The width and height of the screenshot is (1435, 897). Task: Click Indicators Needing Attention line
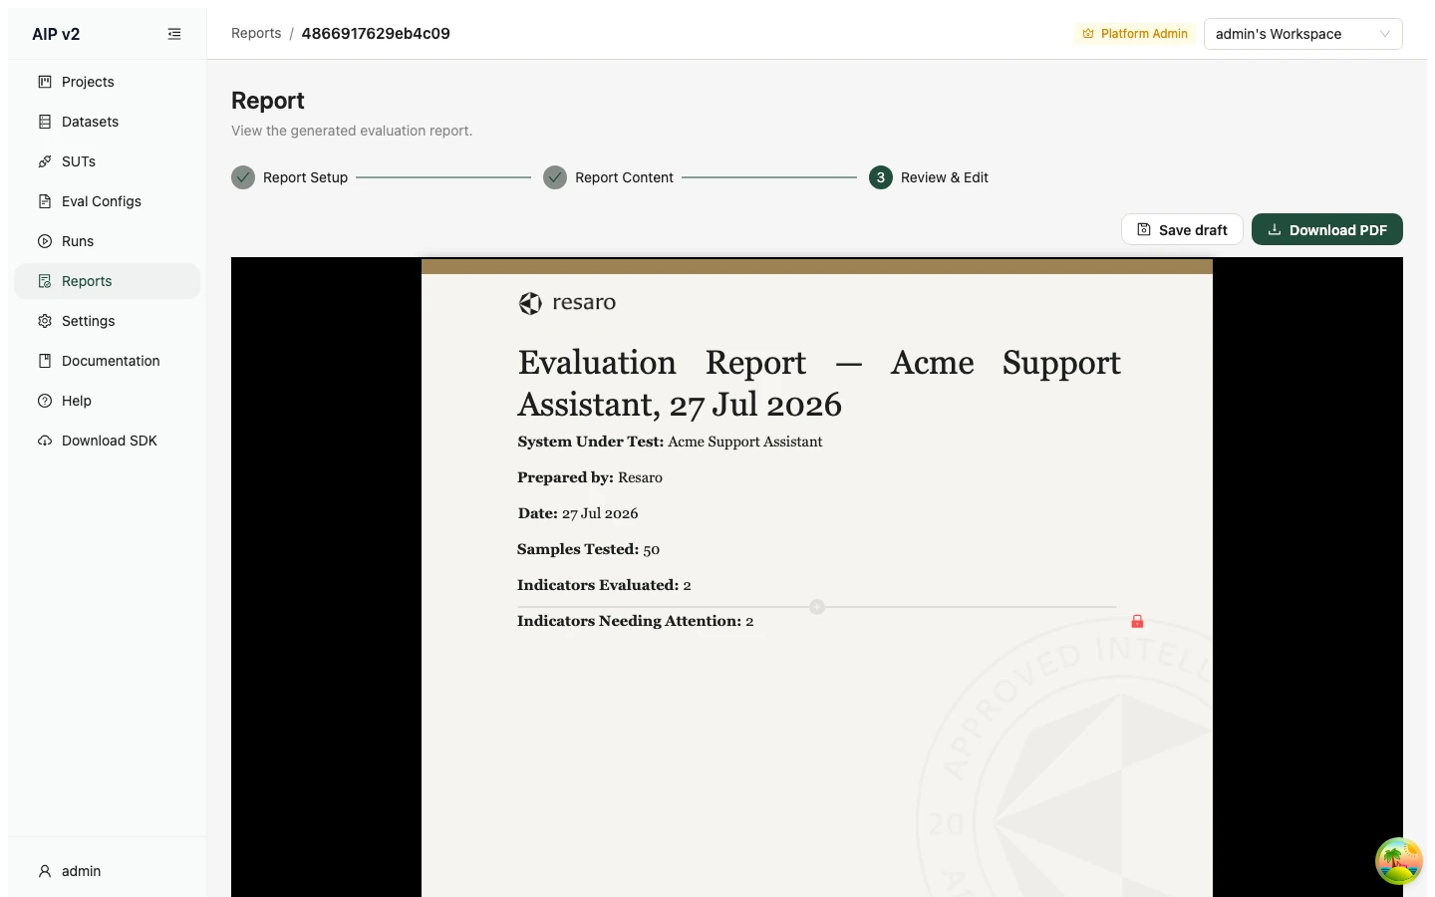tap(635, 621)
